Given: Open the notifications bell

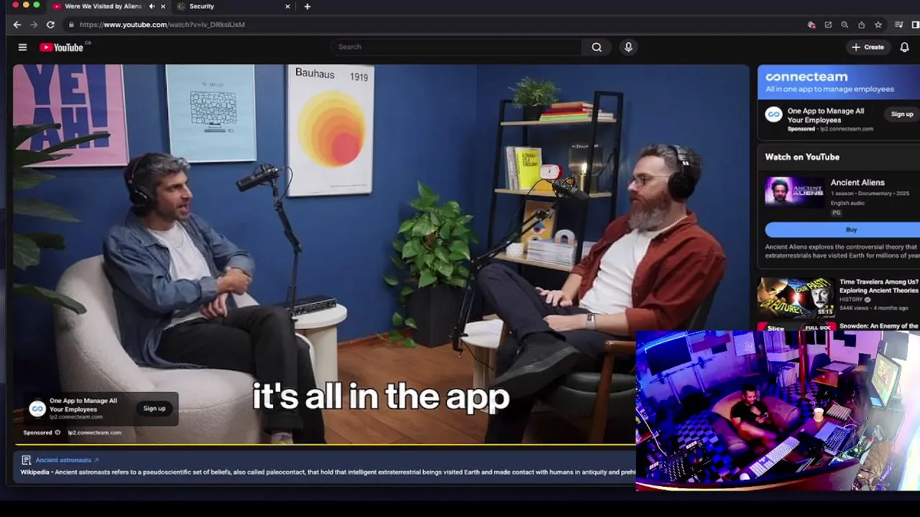Looking at the screenshot, I should [x=904, y=47].
